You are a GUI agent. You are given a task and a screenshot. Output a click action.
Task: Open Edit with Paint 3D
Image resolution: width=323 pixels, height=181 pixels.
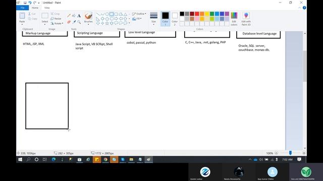click(246, 19)
